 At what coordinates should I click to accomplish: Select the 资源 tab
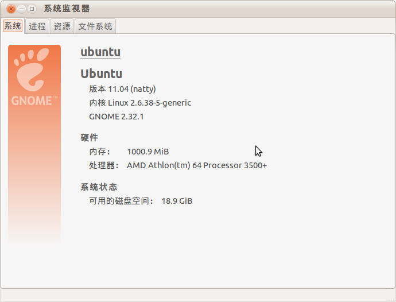point(62,26)
